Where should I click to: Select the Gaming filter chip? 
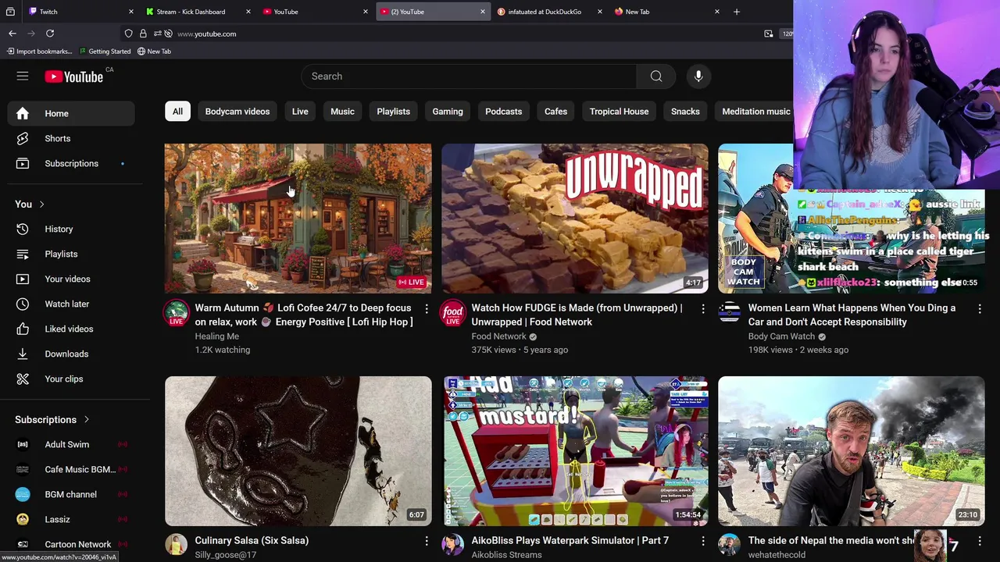(448, 112)
